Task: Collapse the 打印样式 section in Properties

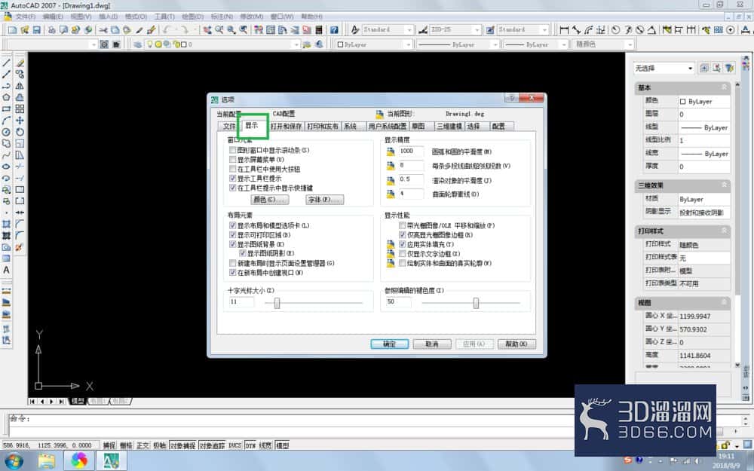Action: tap(724, 231)
